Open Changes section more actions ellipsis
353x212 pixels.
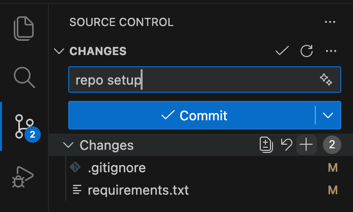click(331, 51)
